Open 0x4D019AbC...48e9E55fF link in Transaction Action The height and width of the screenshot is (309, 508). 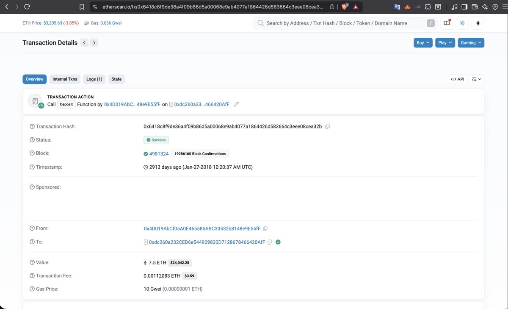[x=132, y=104]
